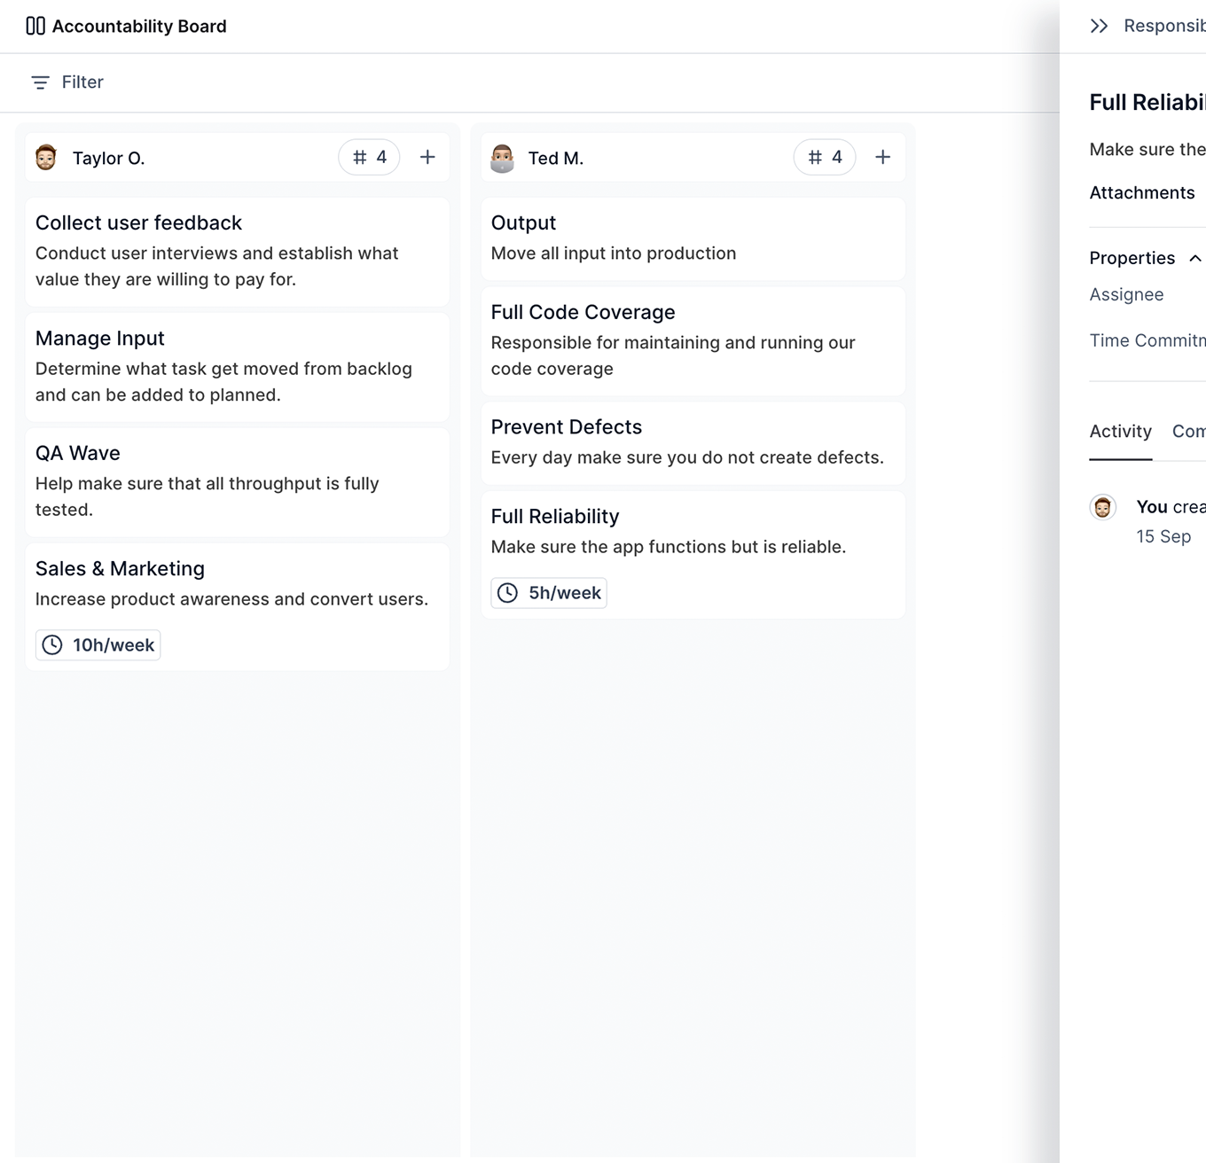
Task: Click the Accountability Board columns icon
Action: [35, 26]
